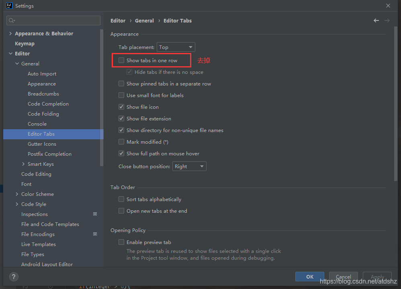Open Gutter Icons settings
Image resolution: width=401 pixels, height=289 pixels.
[x=42, y=144]
